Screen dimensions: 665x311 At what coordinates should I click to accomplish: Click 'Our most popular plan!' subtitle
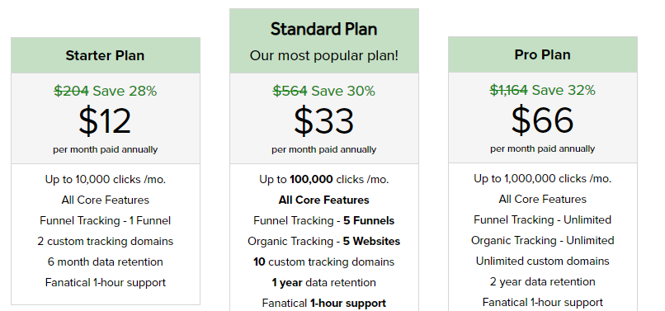(324, 55)
